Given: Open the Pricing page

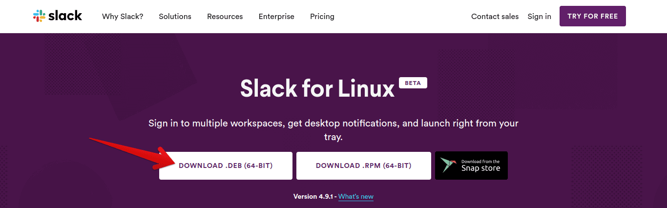Looking at the screenshot, I should pyautogui.click(x=322, y=17).
